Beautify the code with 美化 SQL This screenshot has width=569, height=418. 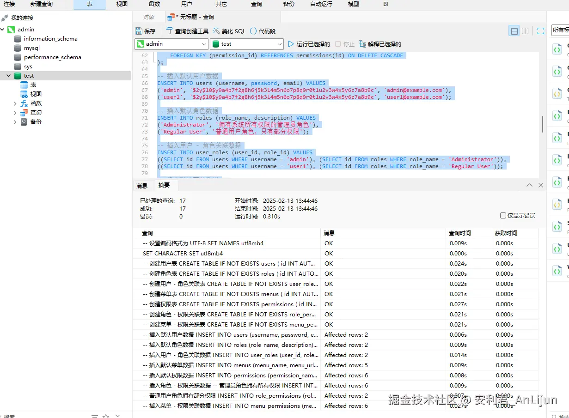[x=229, y=31]
